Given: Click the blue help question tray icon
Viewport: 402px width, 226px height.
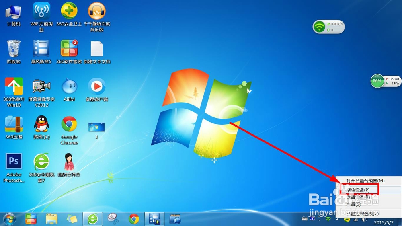Looking at the screenshot, I should tap(312, 219).
